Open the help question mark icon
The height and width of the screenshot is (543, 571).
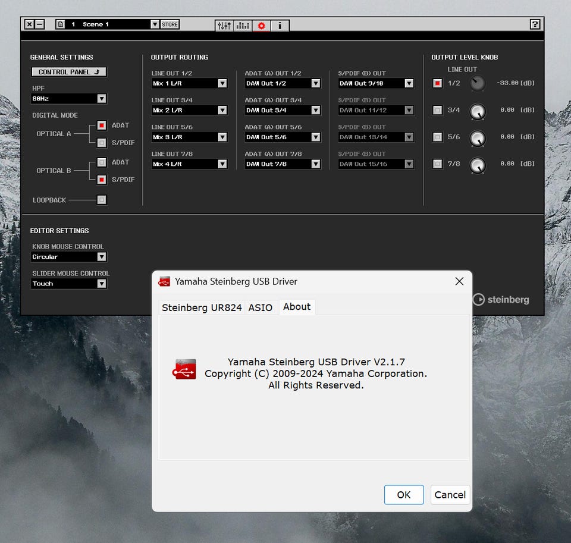coord(535,24)
